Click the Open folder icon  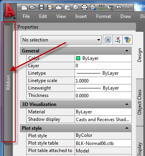tap(33, 7)
